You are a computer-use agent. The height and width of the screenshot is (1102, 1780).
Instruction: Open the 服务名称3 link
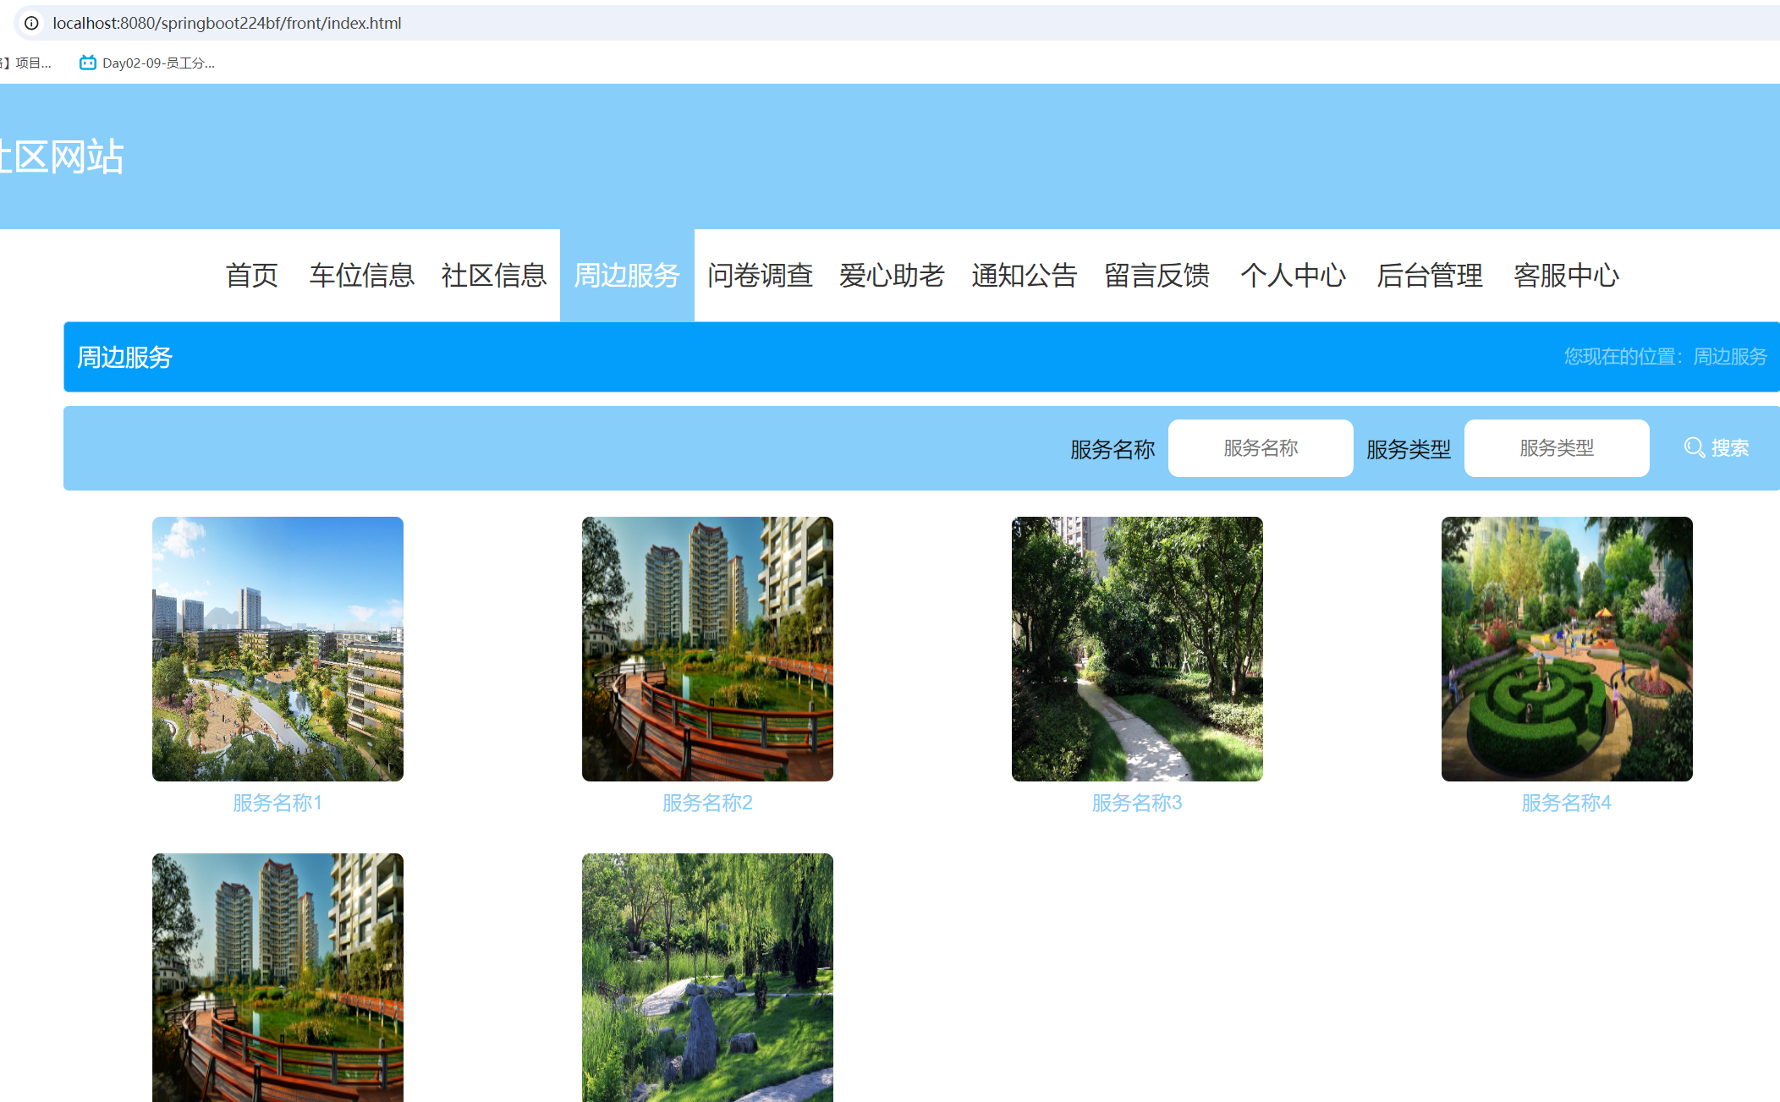(x=1137, y=803)
